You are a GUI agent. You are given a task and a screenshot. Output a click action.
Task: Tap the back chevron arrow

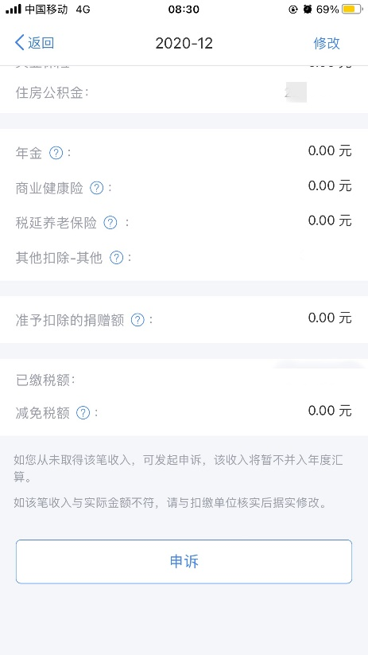coord(19,43)
